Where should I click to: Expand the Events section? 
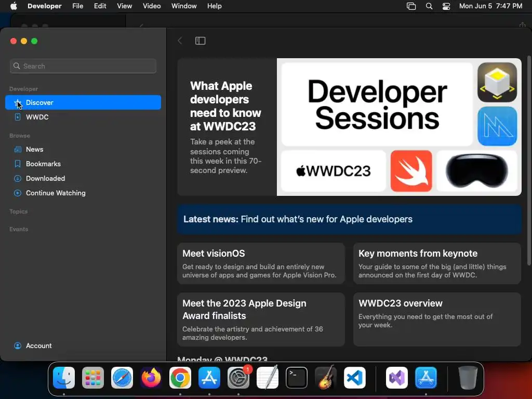tap(19, 229)
